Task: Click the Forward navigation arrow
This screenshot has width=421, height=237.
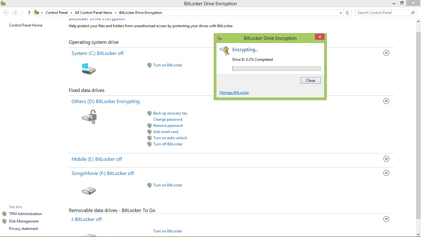Action: [15, 13]
